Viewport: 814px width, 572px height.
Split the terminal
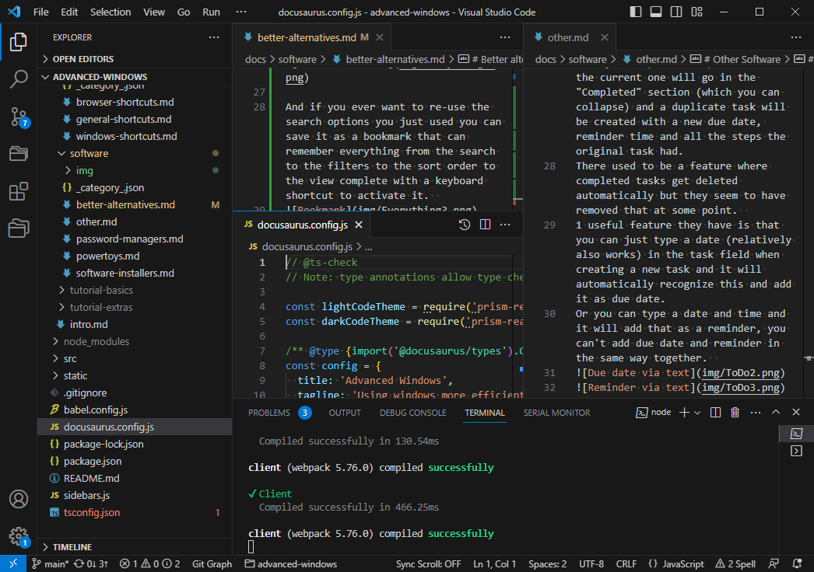point(715,412)
